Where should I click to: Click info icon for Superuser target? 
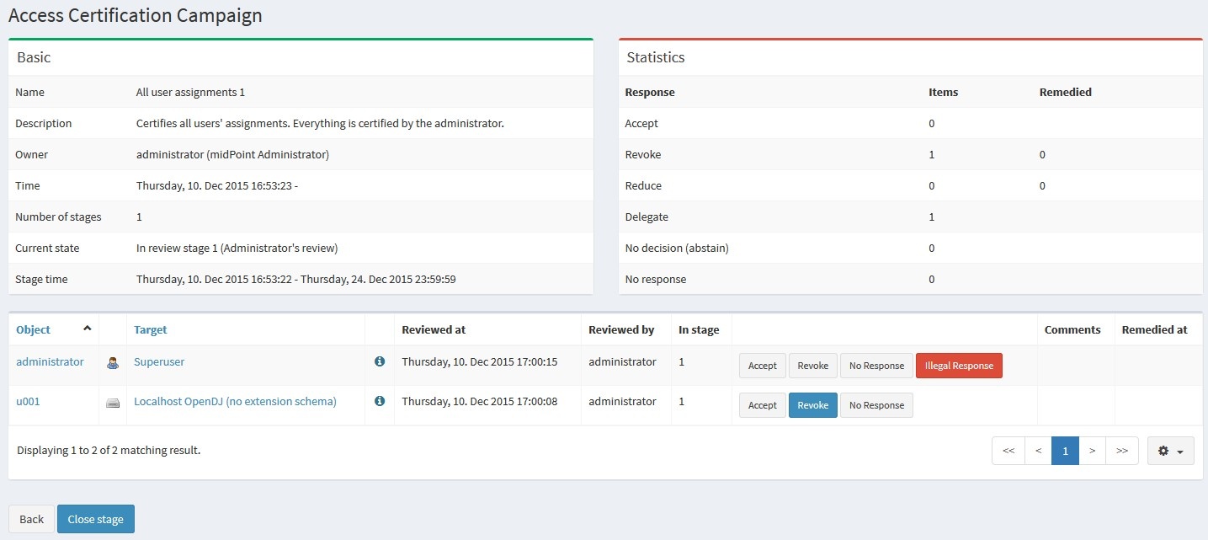[380, 361]
